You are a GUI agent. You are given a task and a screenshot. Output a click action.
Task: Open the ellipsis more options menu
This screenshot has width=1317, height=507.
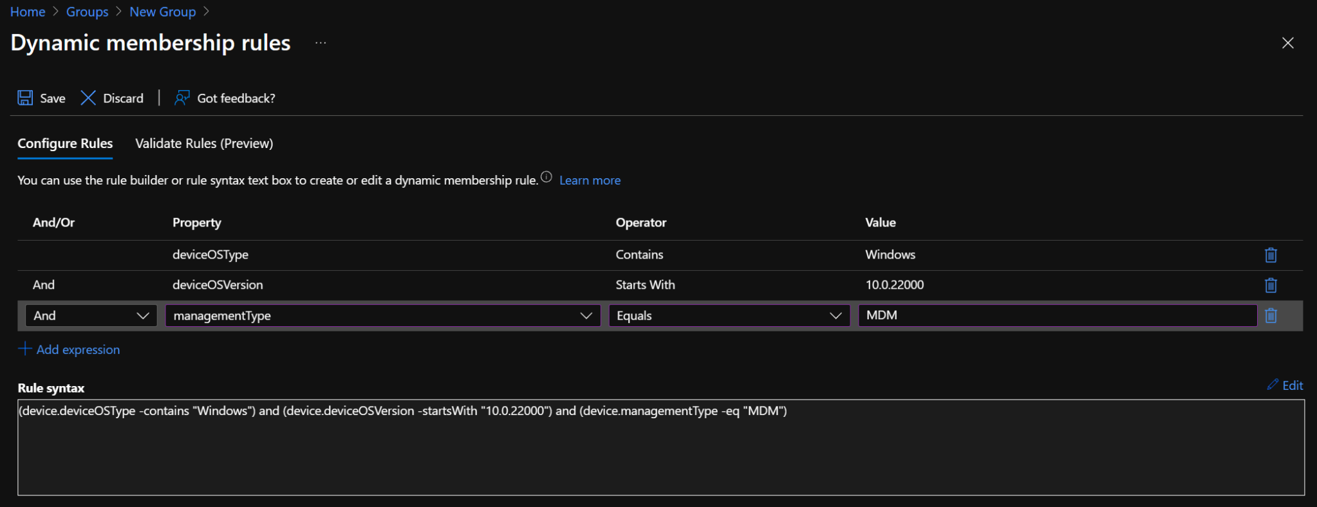point(321,43)
